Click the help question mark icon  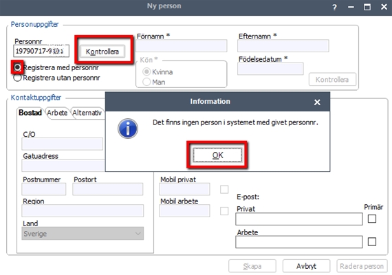(x=334, y=8)
